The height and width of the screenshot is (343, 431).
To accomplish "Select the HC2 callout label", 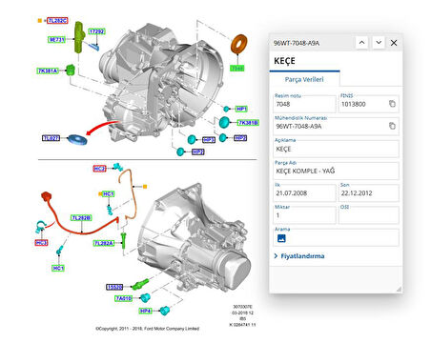I will coord(99,169).
